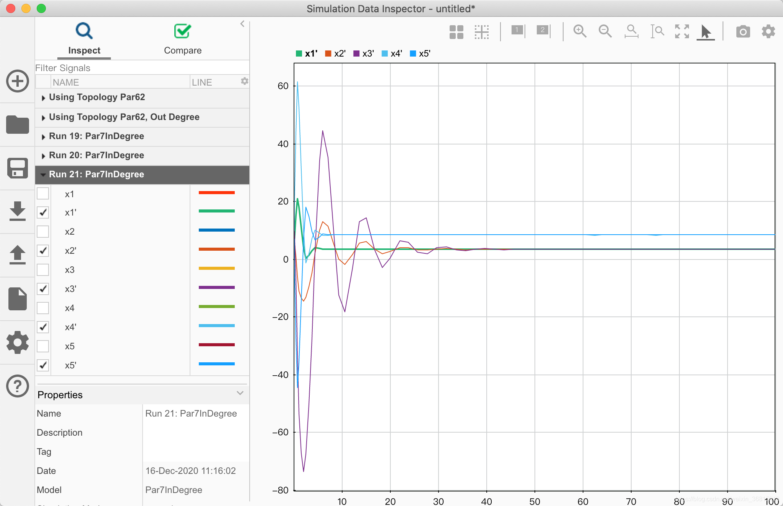Uncheck the x5' signal checkbox
This screenshot has height=506, width=783.
(43, 365)
